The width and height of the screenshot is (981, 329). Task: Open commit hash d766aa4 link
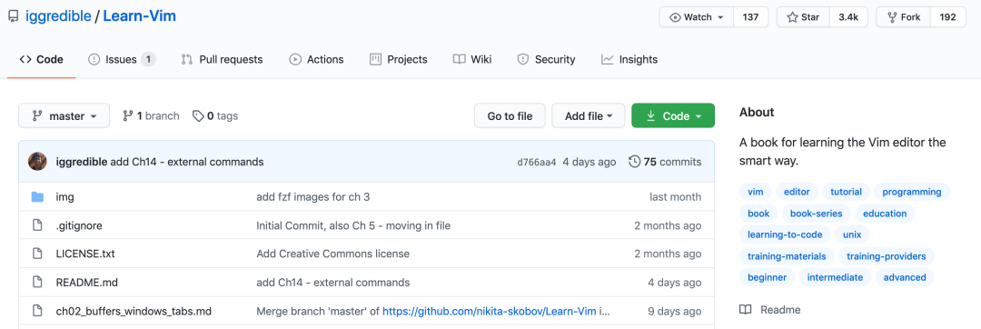(x=536, y=162)
